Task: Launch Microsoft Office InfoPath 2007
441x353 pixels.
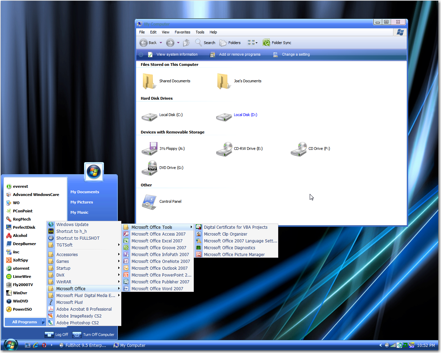Action: [x=158, y=255]
